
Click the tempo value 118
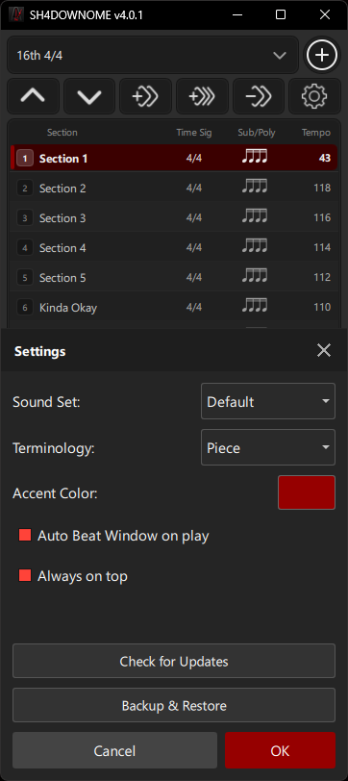(x=322, y=188)
